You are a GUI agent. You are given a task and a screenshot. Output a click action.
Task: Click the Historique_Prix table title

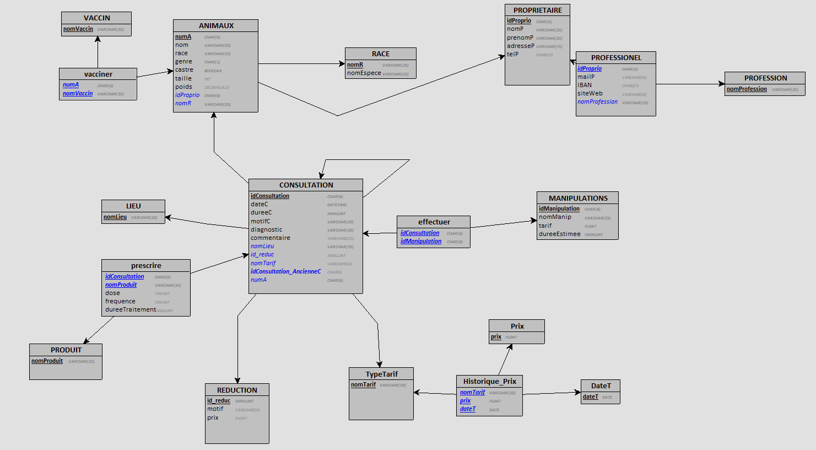[x=489, y=382]
